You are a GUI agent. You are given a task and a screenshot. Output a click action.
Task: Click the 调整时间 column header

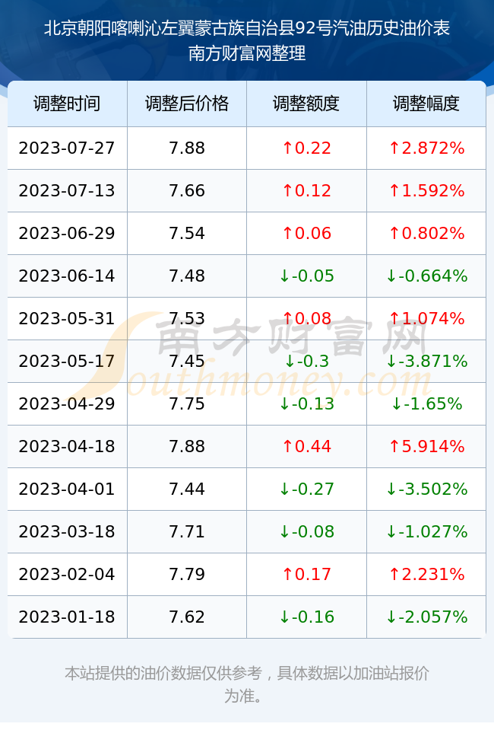(67, 104)
